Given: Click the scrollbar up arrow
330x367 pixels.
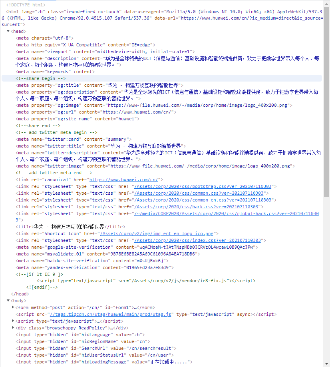Looking at the screenshot, I should [327, 4].
